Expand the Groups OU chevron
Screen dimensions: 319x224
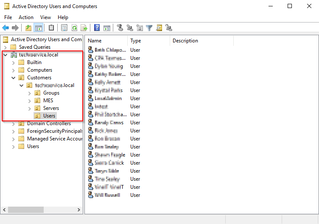coord(30,93)
